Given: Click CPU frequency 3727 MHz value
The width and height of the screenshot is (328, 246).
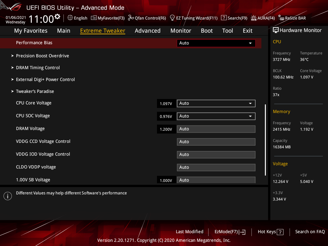Looking at the screenshot, I should (x=281, y=60).
